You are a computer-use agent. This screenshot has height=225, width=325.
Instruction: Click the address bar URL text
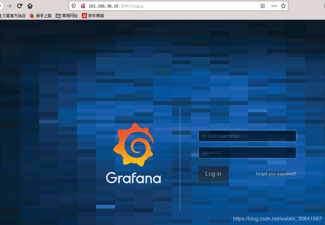pos(116,6)
